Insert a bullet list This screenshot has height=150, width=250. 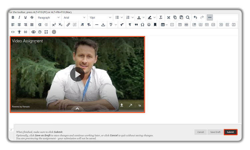pos(117,17)
